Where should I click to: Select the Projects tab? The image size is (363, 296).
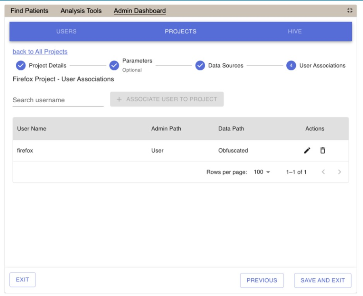(181, 31)
